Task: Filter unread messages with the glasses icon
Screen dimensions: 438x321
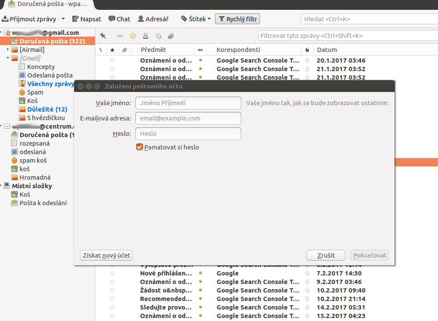Action: [120, 36]
